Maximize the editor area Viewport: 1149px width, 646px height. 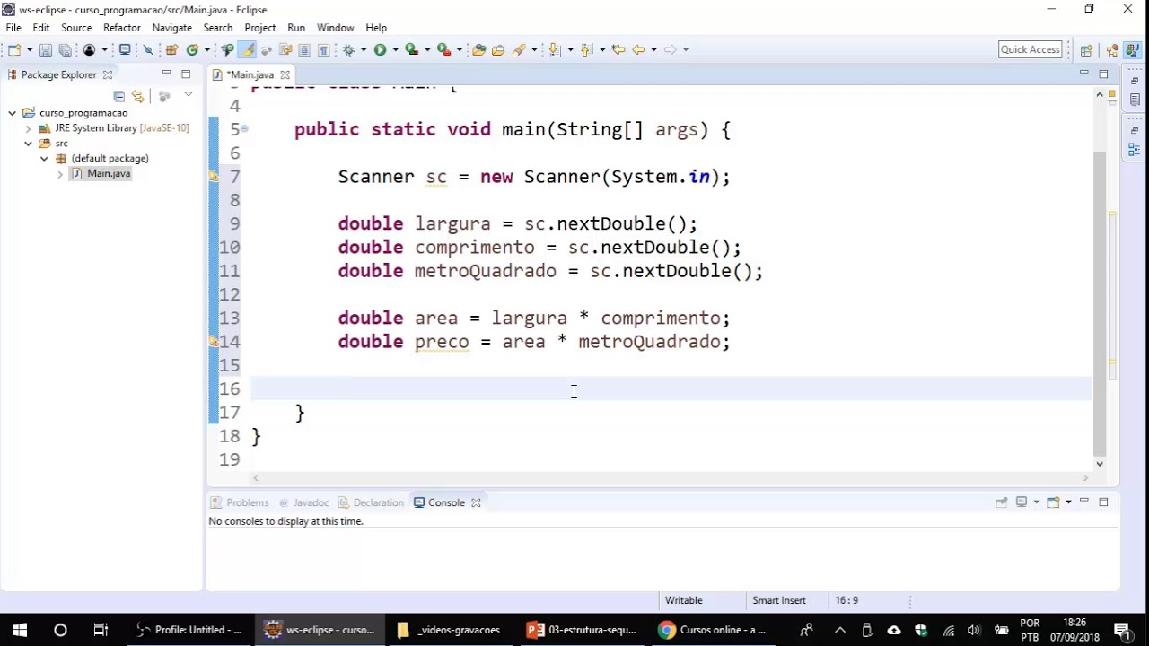click(x=1103, y=74)
